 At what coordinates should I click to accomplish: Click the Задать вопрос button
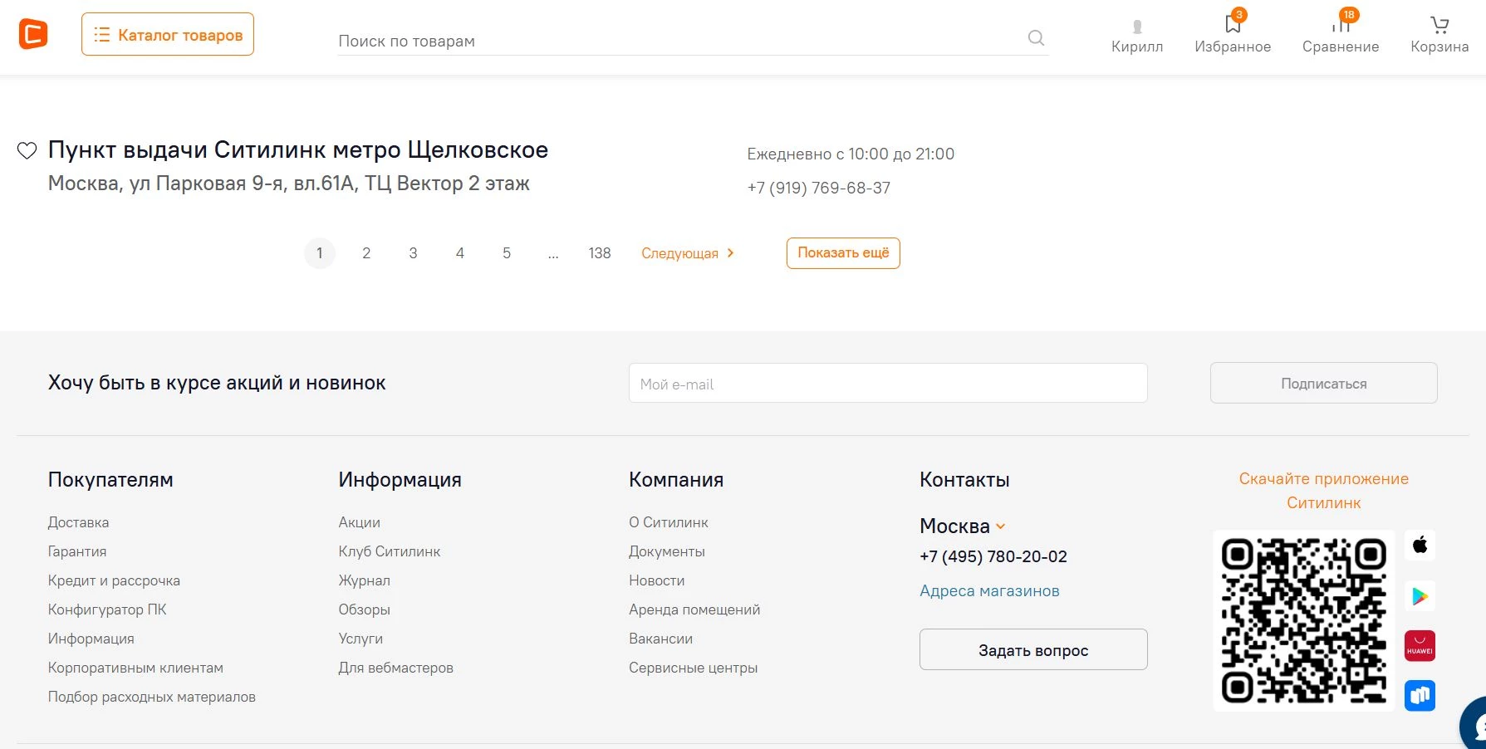point(1032,649)
